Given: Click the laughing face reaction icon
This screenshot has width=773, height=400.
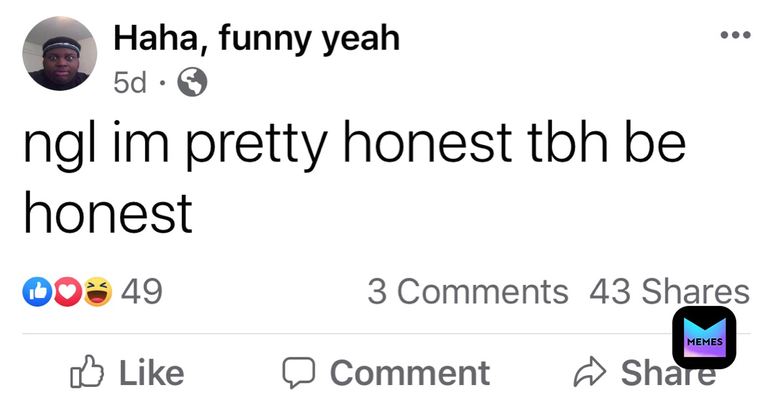Looking at the screenshot, I should [97, 292].
